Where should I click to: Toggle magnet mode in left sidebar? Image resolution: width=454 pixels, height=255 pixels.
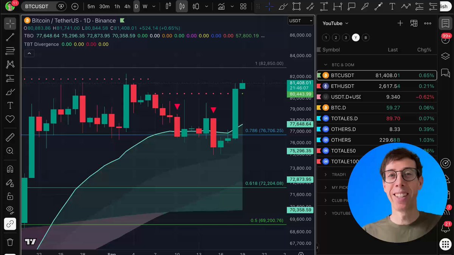pyautogui.click(x=10, y=169)
